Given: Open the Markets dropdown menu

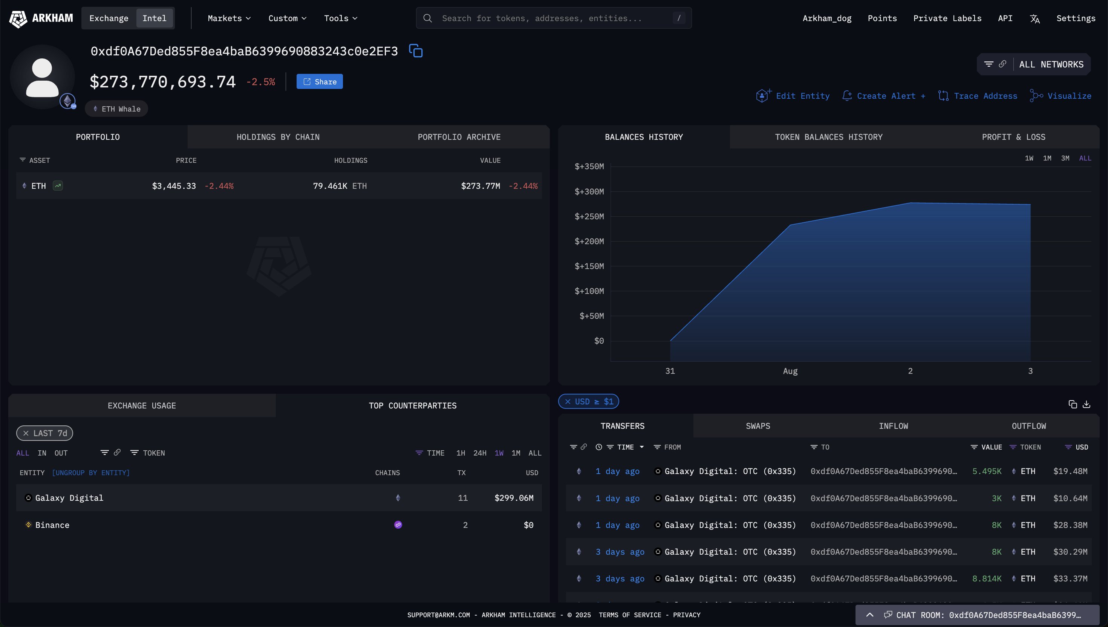Looking at the screenshot, I should (x=229, y=18).
